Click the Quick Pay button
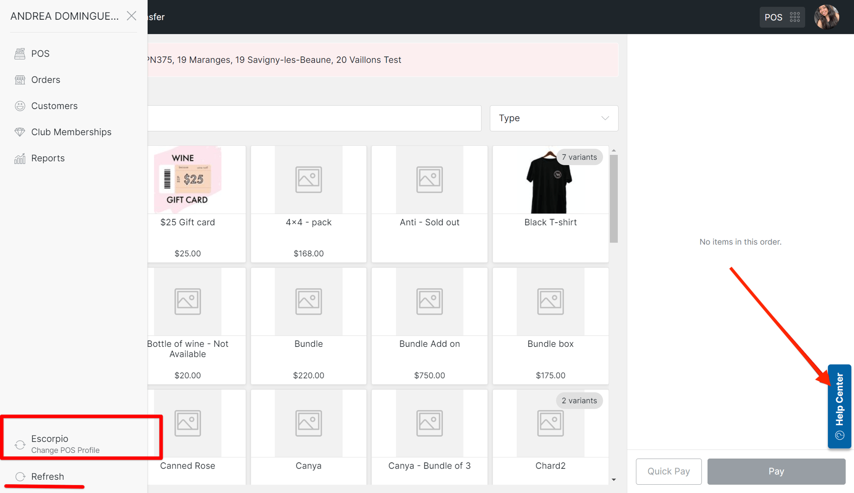Viewport: 854px width, 493px height. (668, 471)
